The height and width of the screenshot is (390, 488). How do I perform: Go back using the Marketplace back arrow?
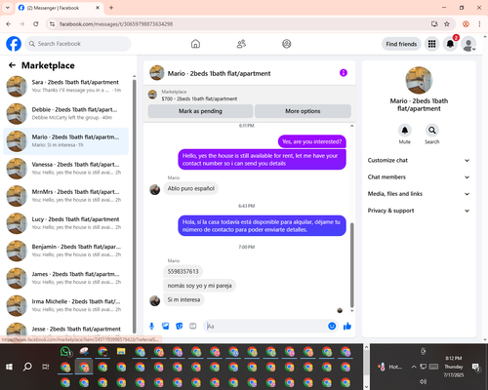pos(12,65)
